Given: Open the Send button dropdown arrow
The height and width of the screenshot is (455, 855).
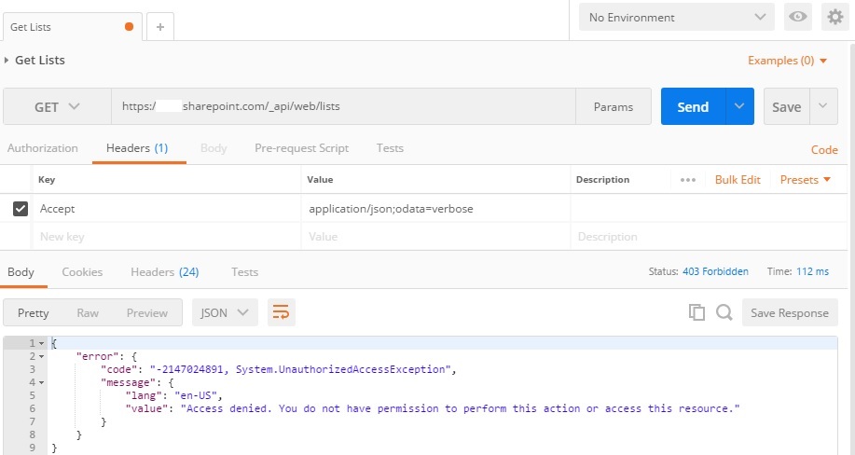Looking at the screenshot, I should [x=739, y=106].
